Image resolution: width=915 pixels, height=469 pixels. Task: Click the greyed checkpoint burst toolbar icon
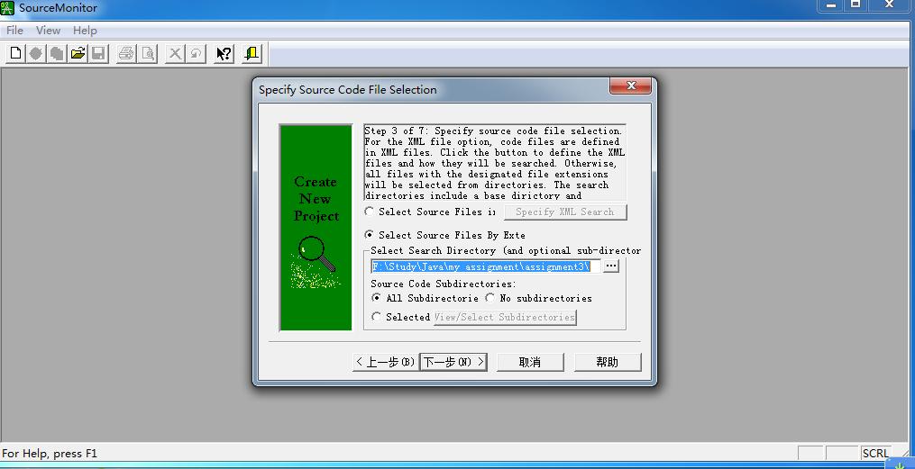click(x=36, y=54)
